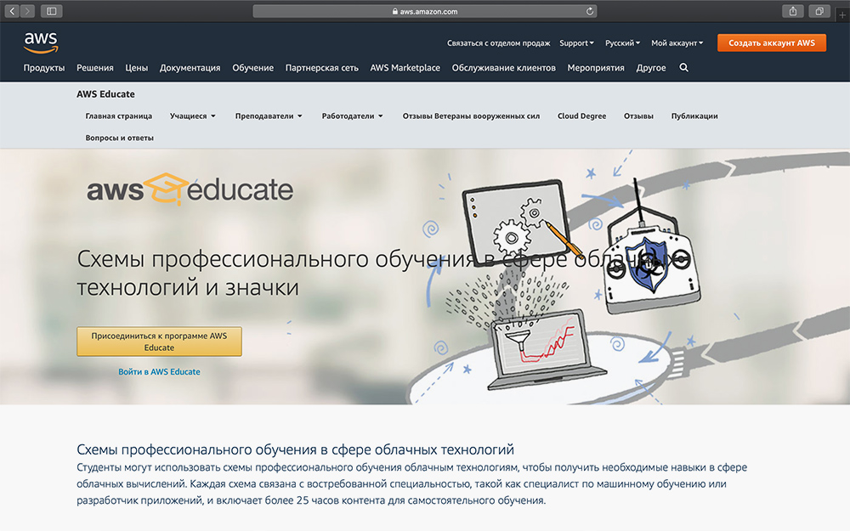850x531 pixels.
Task: Click Присоединиться к программе AWS Educate
Action: pyautogui.click(x=160, y=342)
